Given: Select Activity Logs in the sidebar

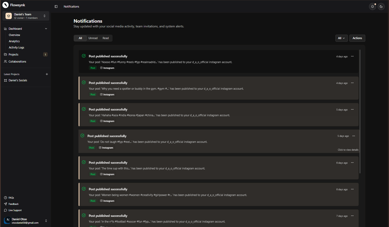Looking at the screenshot, I should tap(16, 47).
